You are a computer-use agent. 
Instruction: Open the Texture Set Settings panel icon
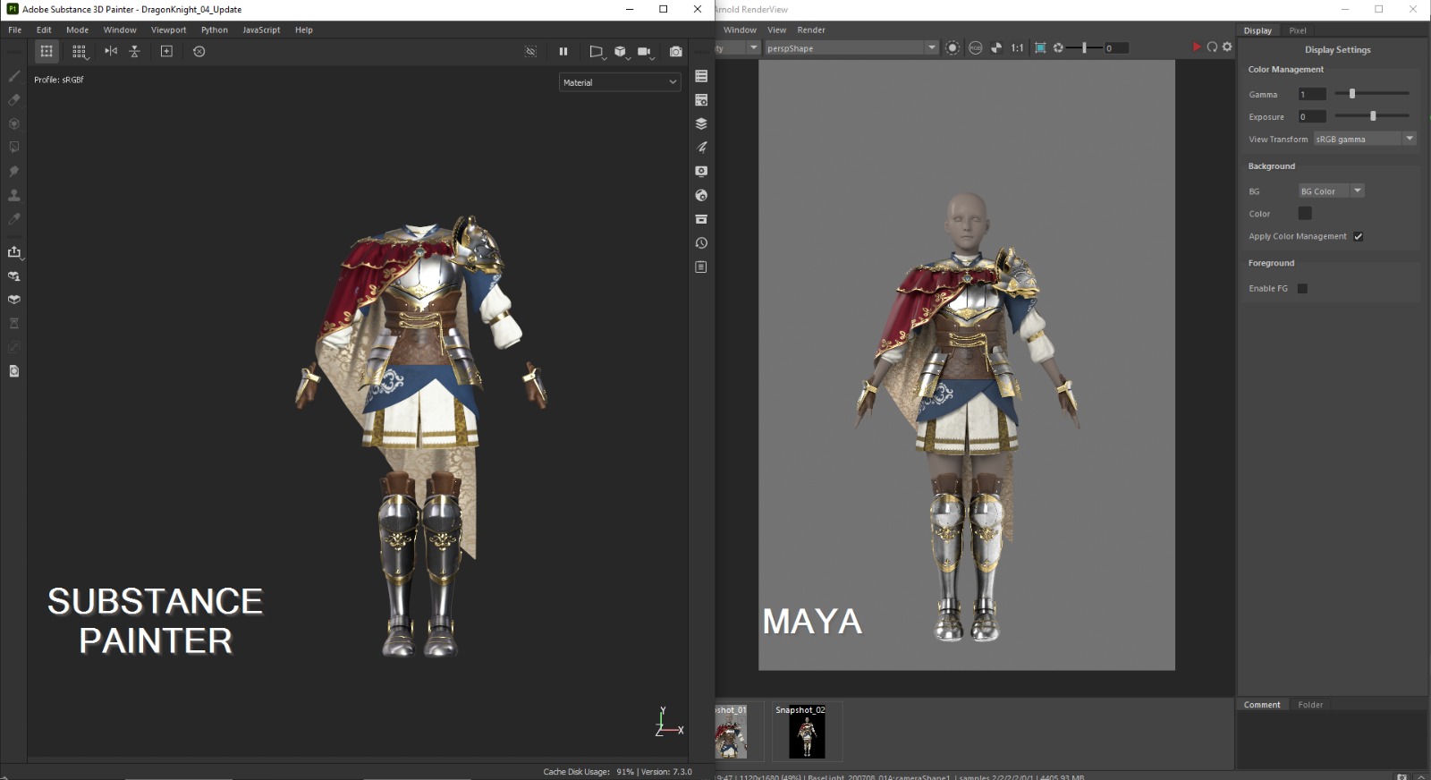(x=701, y=100)
